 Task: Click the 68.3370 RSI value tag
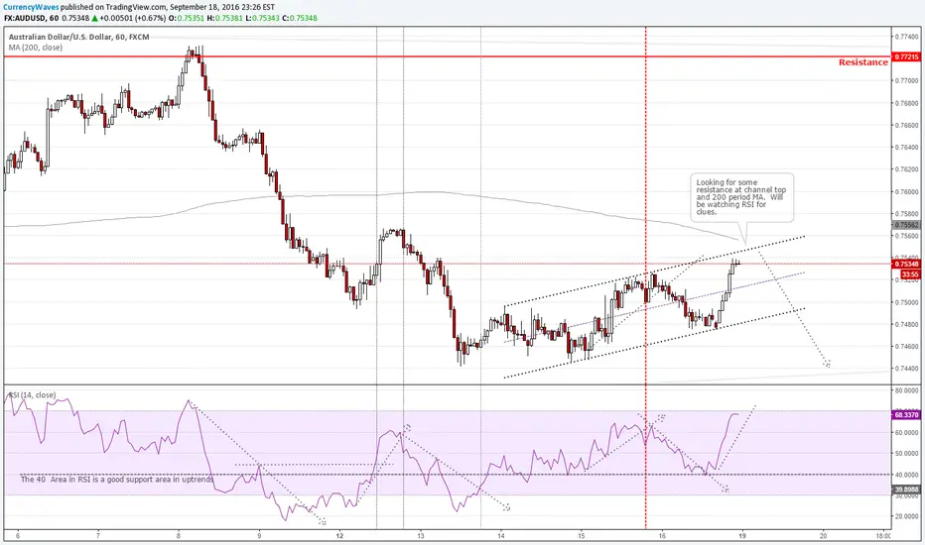coord(906,415)
